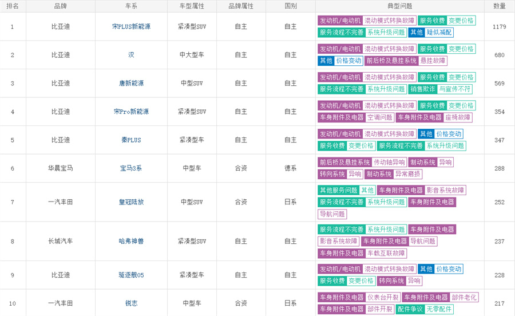Click the 影音系统故障 tag in 皇冠陆放 row

pyautogui.click(x=445, y=190)
